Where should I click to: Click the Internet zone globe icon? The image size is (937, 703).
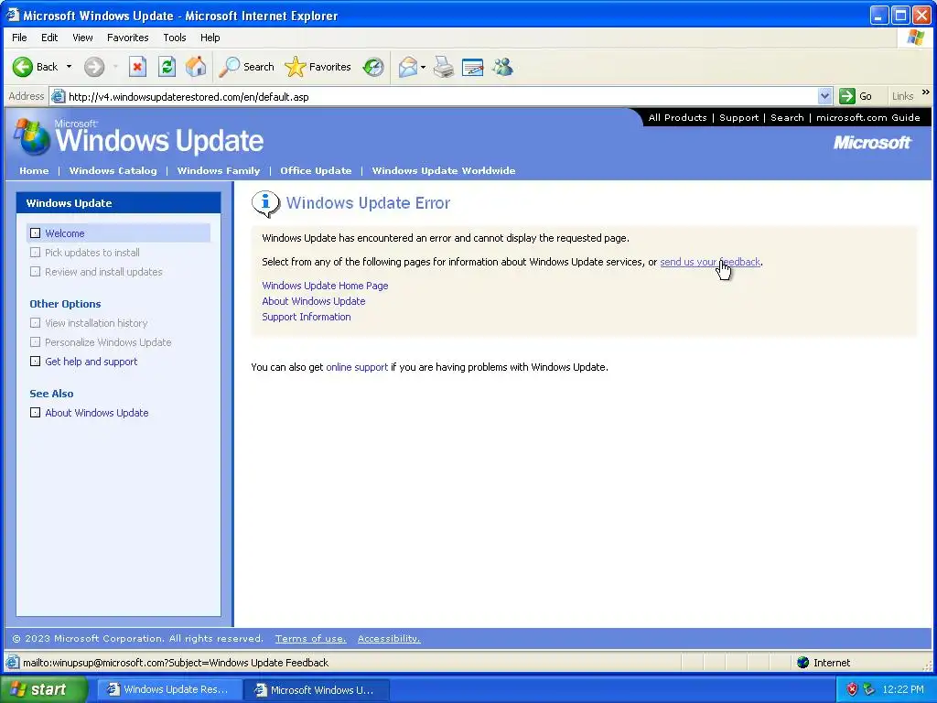803,663
